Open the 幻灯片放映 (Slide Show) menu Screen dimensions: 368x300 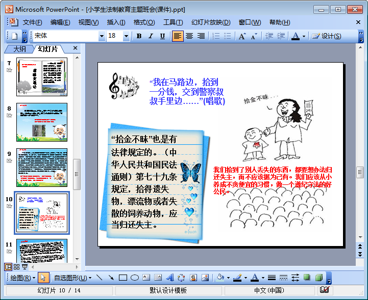click(x=211, y=22)
